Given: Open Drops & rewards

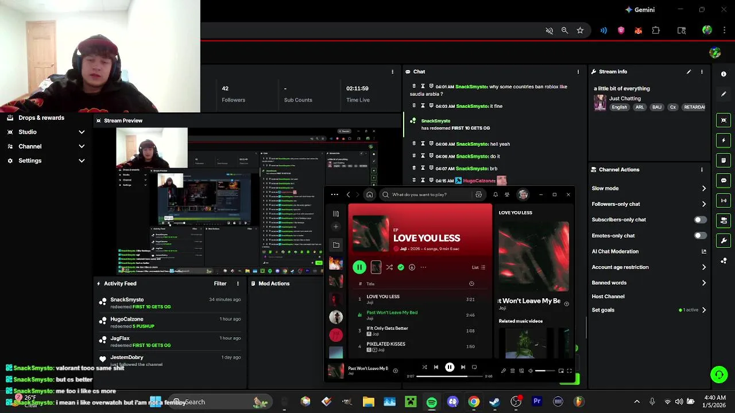Looking at the screenshot, I should click(x=41, y=118).
